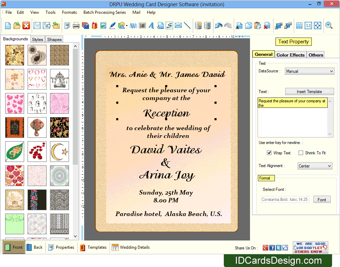Open Batch Processing Series menu
The width and height of the screenshot is (340, 267).
click(104, 12)
